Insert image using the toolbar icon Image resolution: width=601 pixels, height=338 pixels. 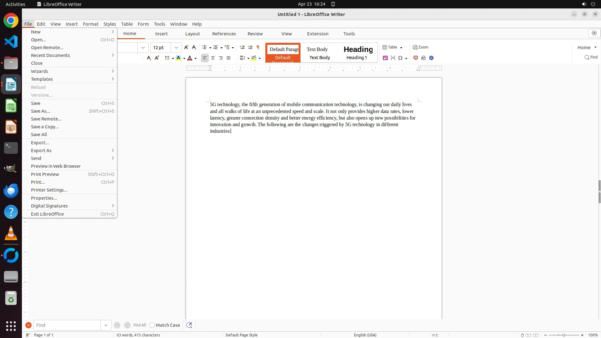[x=385, y=58]
